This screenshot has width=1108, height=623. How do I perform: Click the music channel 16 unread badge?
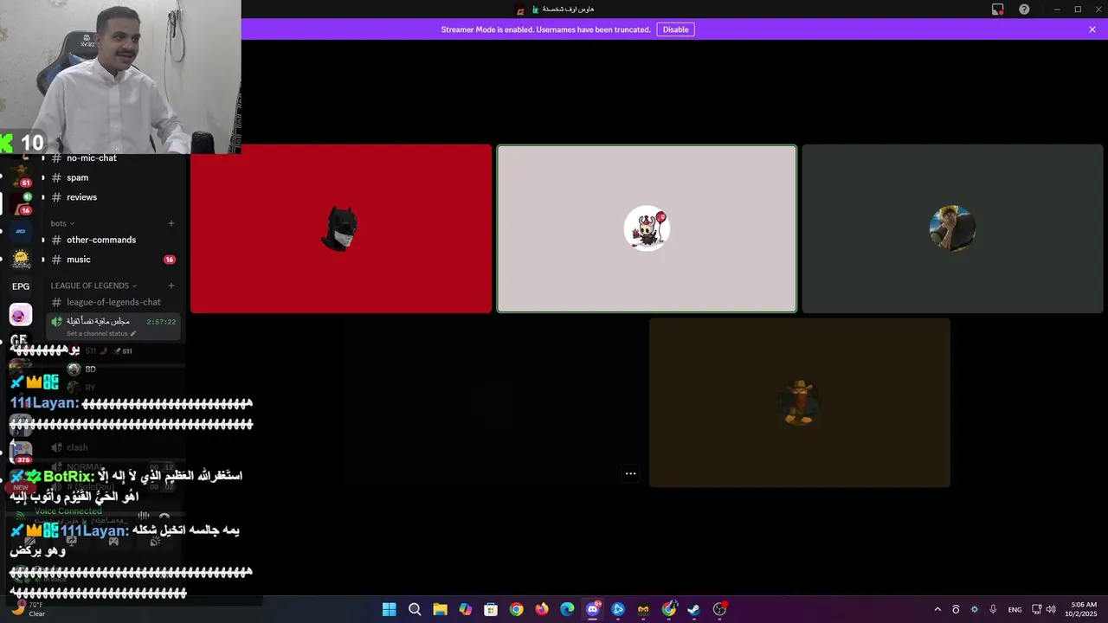pos(170,260)
